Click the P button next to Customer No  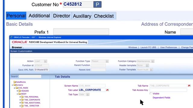point(97,4)
